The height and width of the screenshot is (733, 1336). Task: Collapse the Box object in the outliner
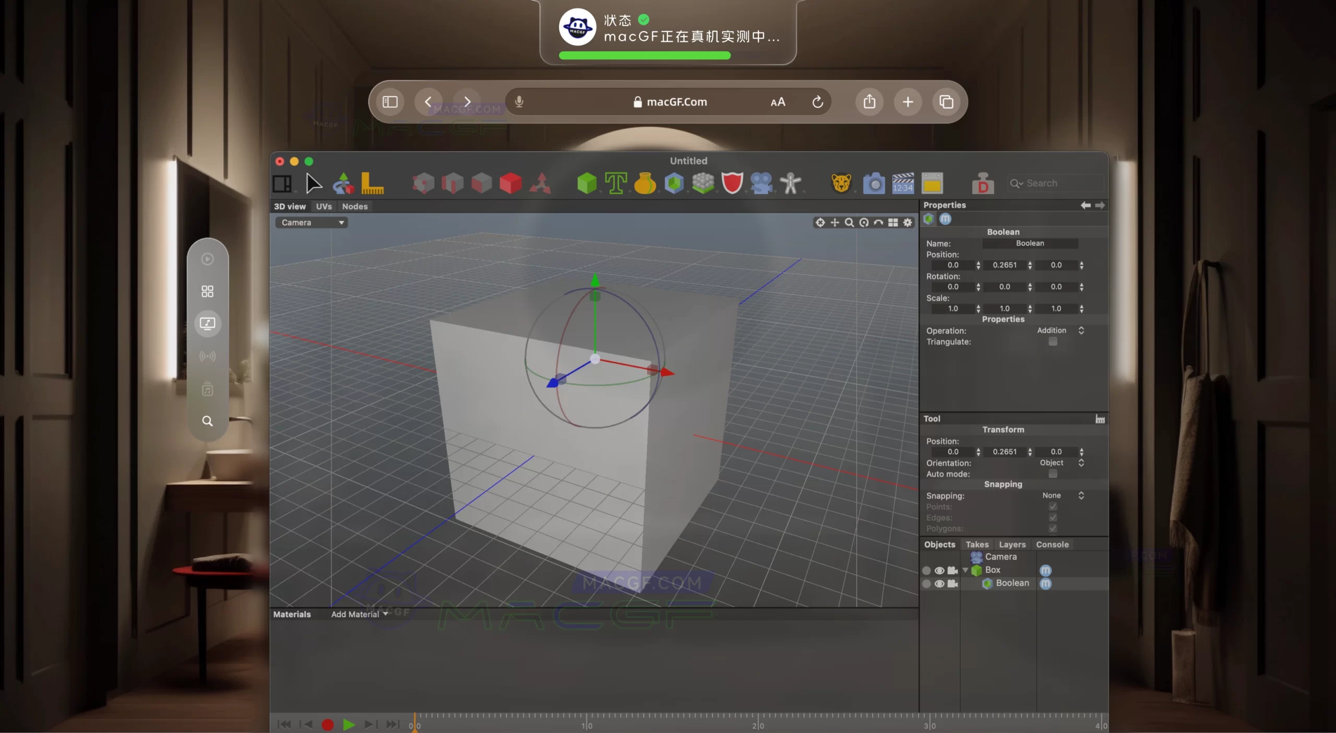coord(965,570)
